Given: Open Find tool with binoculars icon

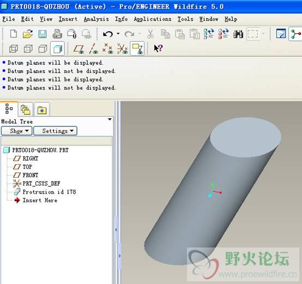Looking at the screenshot, I should point(238,34).
